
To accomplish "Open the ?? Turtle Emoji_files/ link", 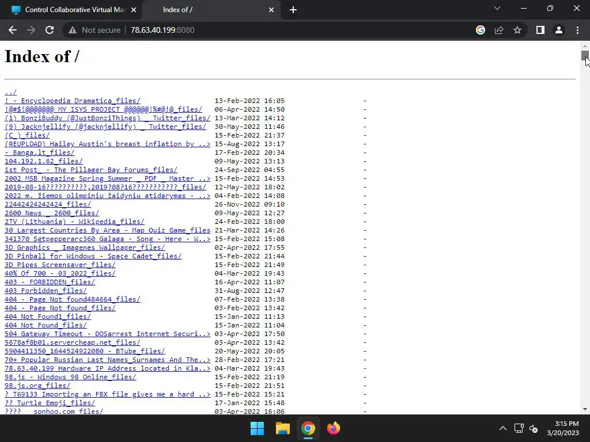I will pos(50,403).
